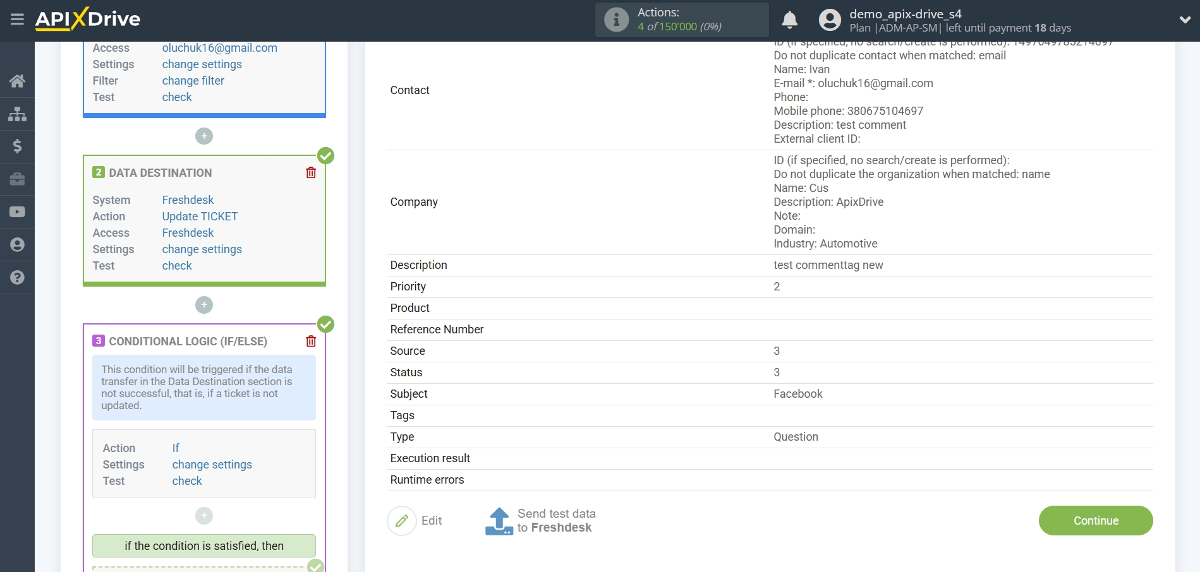Viewport: 1200px width, 572px height.
Task: Open the billing dollar sidebar icon
Action: pyautogui.click(x=17, y=146)
